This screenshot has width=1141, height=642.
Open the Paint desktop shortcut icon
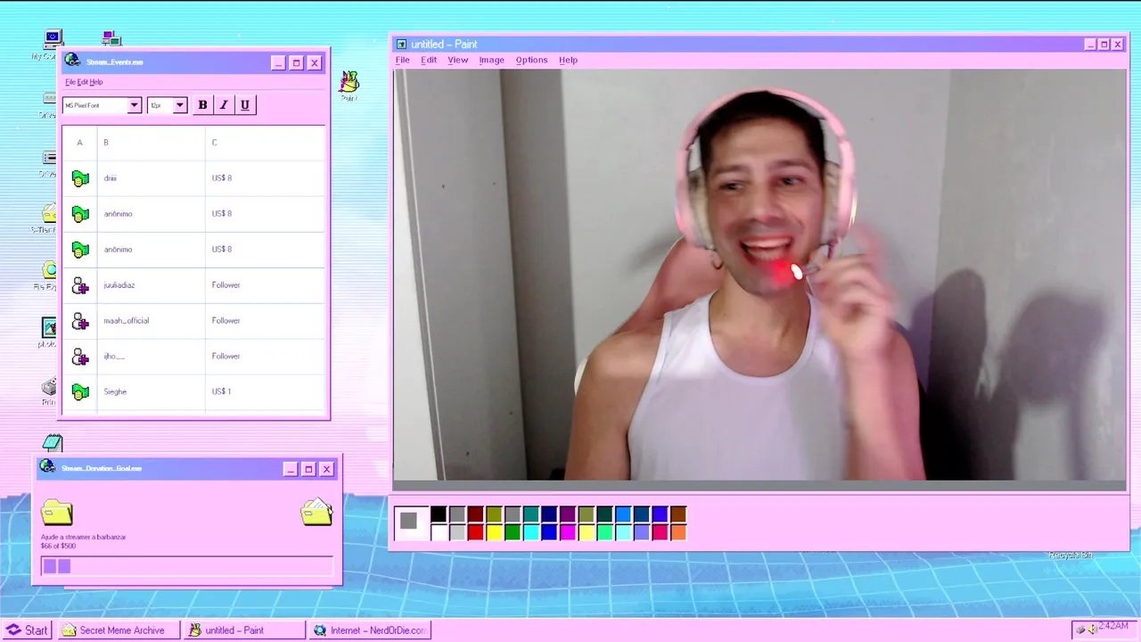(349, 83)
